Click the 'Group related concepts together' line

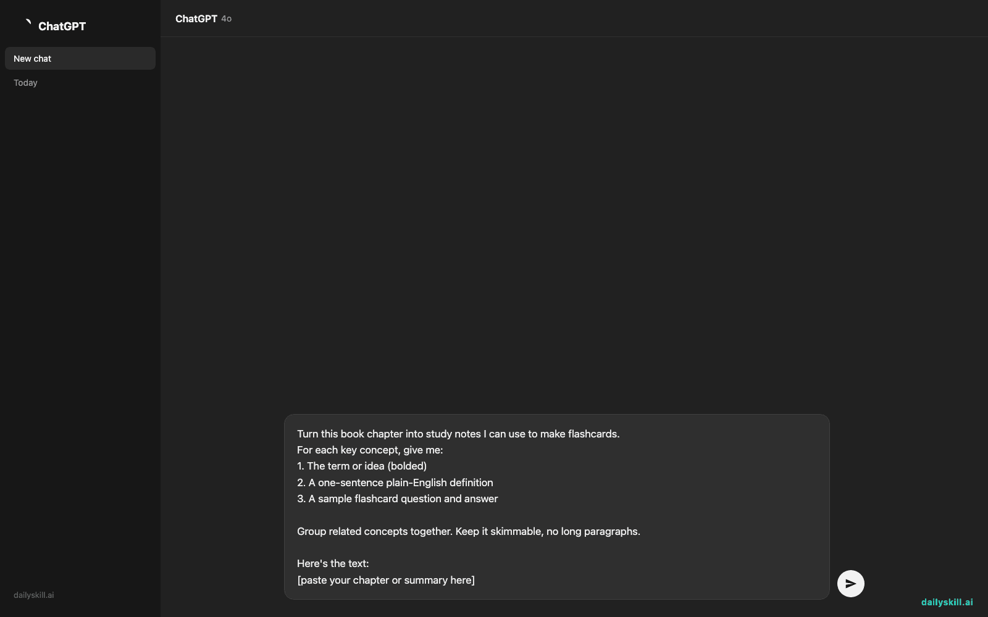[469, 531]
